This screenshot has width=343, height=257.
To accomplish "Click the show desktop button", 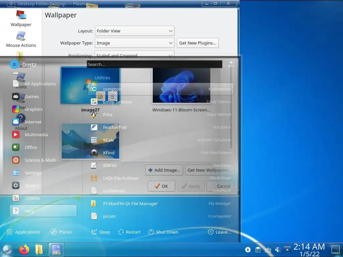I will click(x=336, y=250).
